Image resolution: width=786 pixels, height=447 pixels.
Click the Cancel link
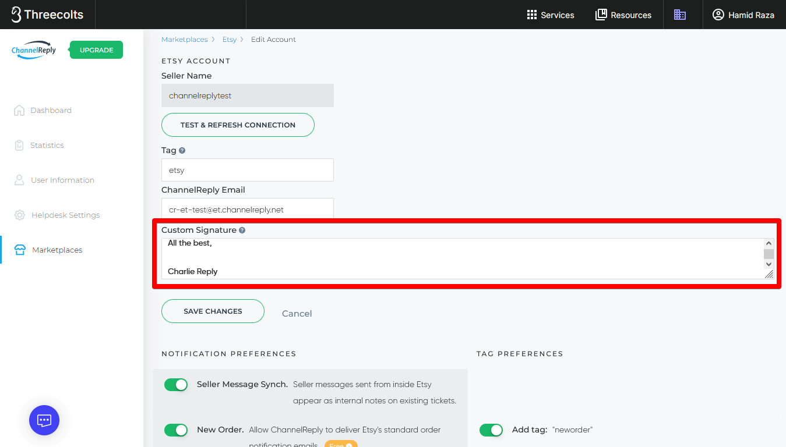click(297, 313)
